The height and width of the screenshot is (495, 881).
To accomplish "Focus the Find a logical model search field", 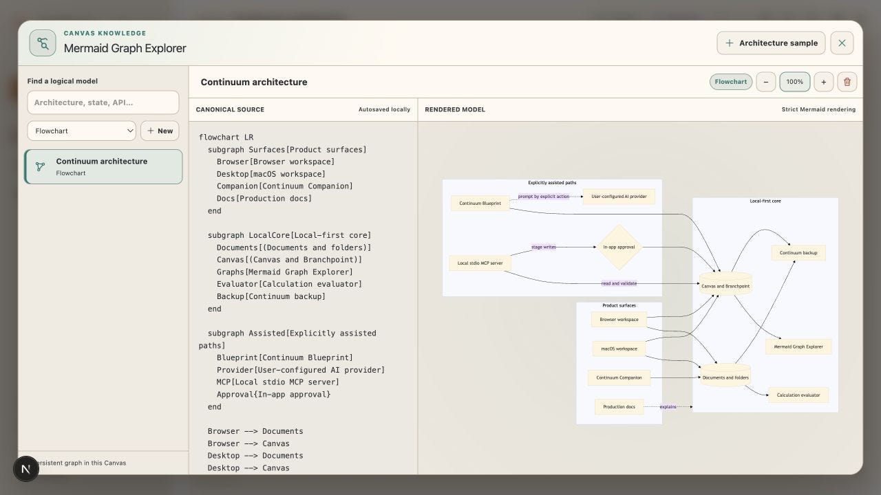I will (x=103, y=102).
